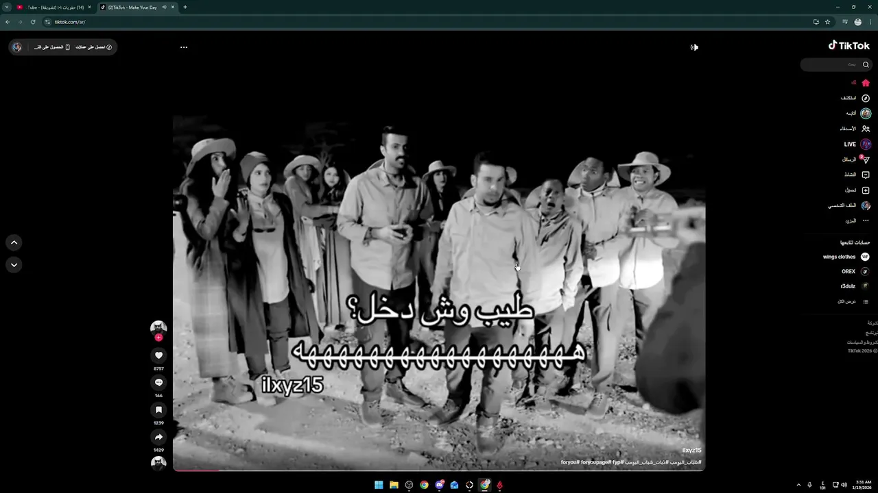Open the video more options menu
878x493 pixels.
click(184, 47)
